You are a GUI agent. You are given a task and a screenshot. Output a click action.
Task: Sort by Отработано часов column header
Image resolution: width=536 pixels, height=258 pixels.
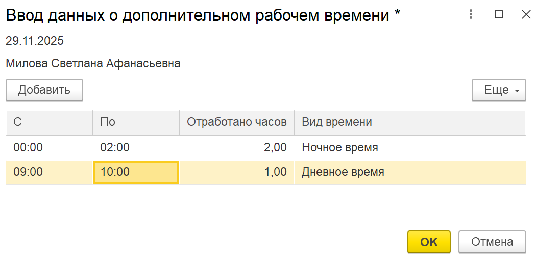237,122
